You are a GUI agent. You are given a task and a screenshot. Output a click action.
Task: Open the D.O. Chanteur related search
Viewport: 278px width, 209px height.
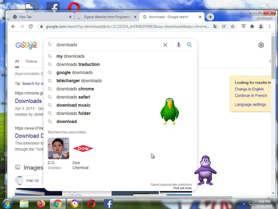point(58,153)
